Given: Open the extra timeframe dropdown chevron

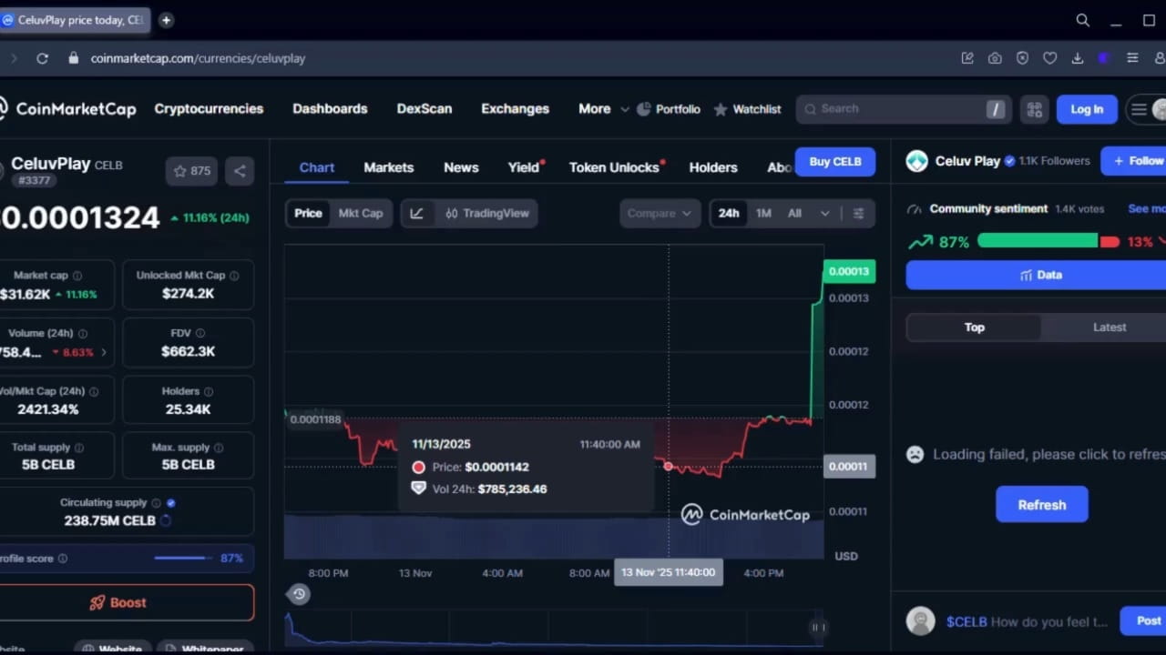Looking at the screenshot, I should click(x=824, y=213).
